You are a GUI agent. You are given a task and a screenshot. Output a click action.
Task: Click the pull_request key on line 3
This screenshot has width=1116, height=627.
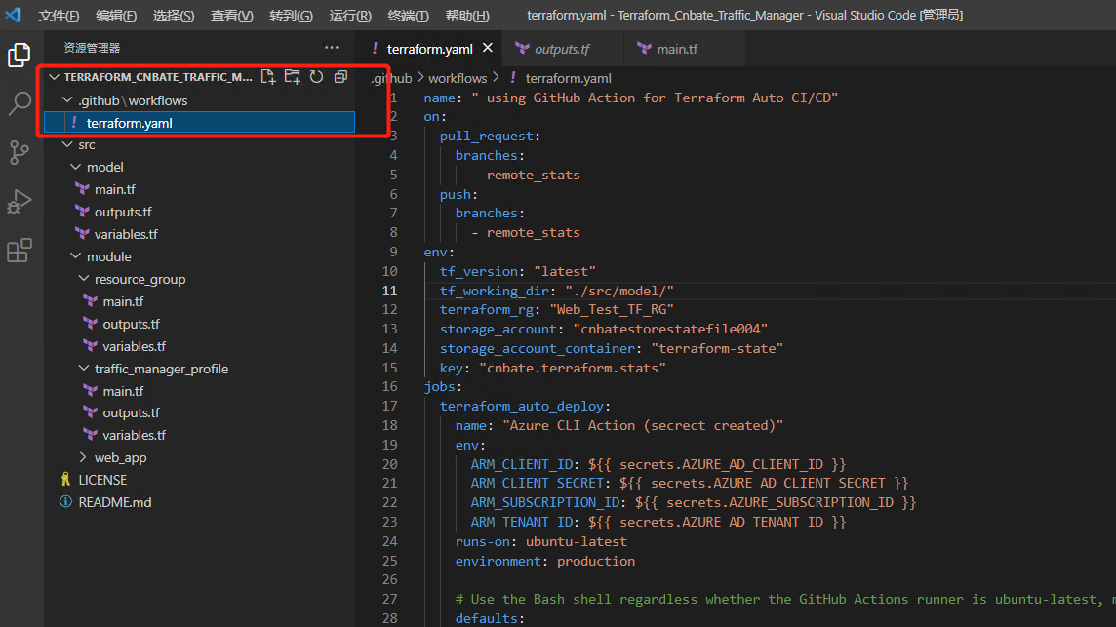pos(486,136)
